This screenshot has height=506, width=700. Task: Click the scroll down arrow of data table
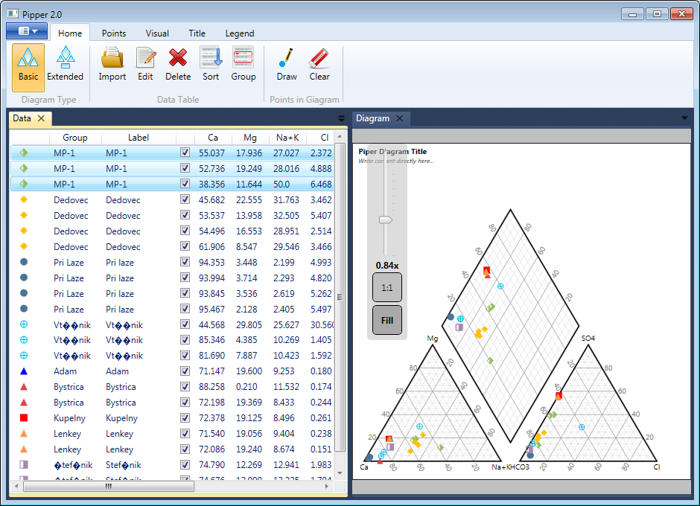(340, 473)
